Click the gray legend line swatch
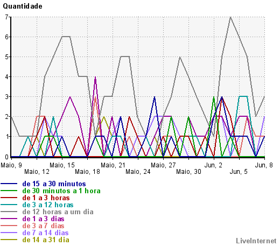Screen dimensions: 280x246 (9, 212)
